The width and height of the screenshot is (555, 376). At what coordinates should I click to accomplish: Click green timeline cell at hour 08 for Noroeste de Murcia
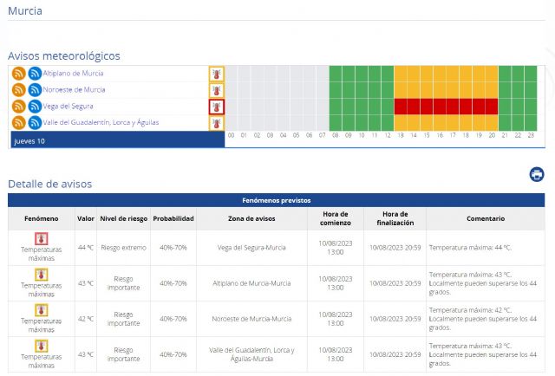click(336, 90)
